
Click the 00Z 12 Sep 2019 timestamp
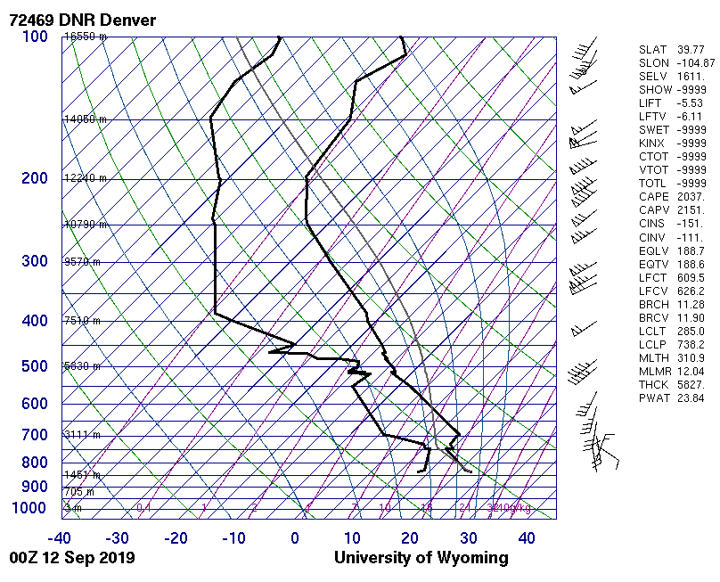pos(72,558)
